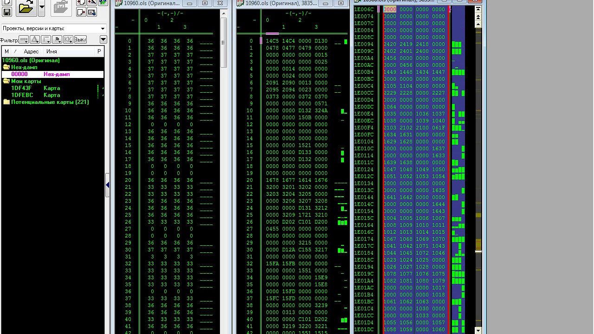Click value 14C5 in row 0

pyautogui.click(x=272, y=41)
